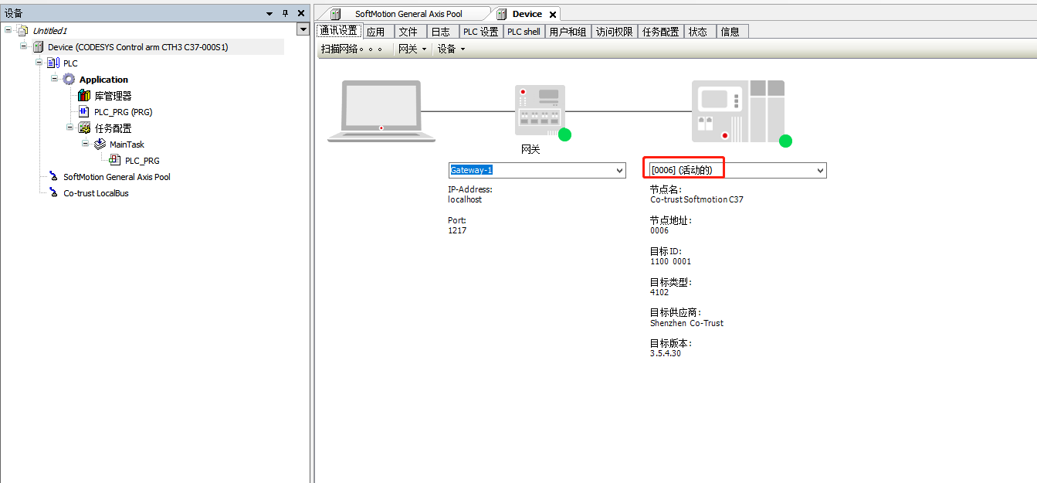The width and height of the screenshot is (1037, 483).
Task: Open the 设备 device menu in toolbar
Action: [x=451, y=49]
